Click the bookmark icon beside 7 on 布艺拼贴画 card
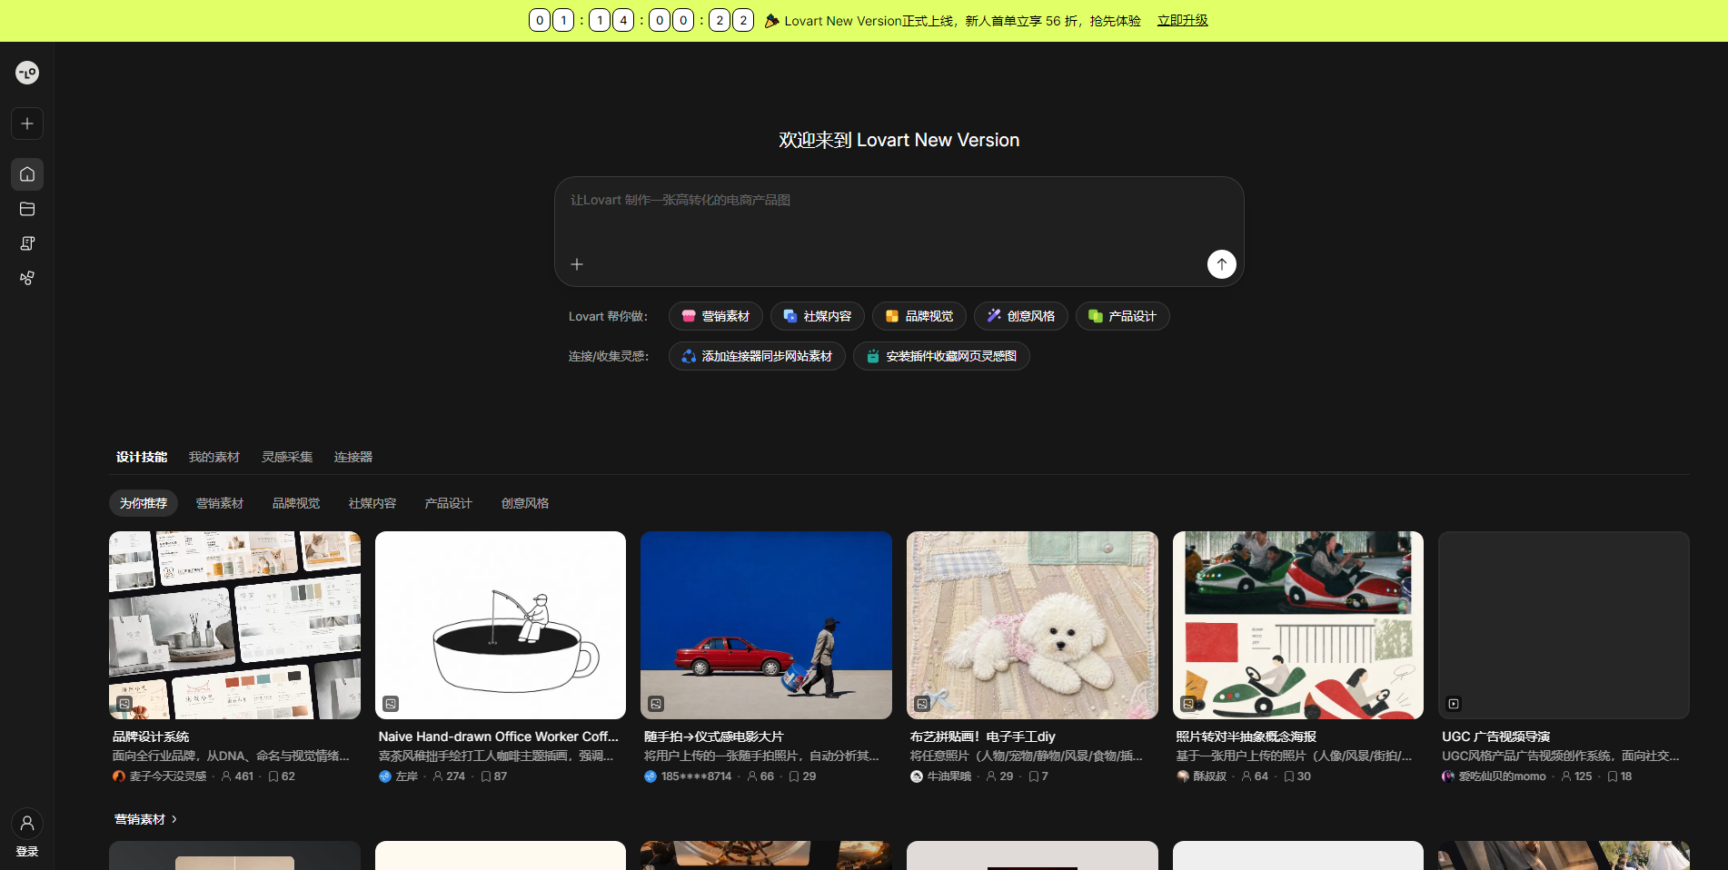The image size is (1728, 870). click(x=1034, y=776)
